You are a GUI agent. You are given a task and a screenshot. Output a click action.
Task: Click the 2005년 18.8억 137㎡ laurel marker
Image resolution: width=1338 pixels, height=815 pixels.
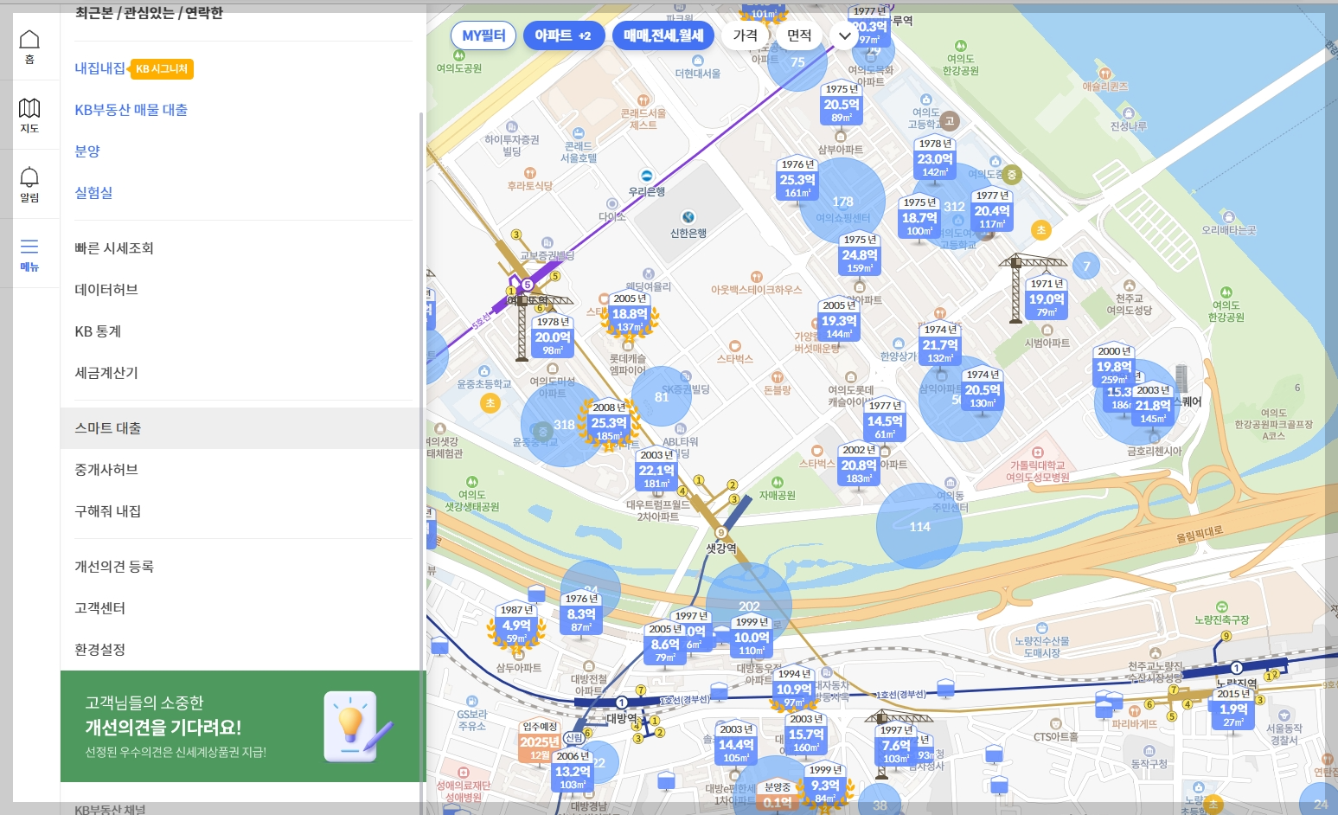[630, 313]
